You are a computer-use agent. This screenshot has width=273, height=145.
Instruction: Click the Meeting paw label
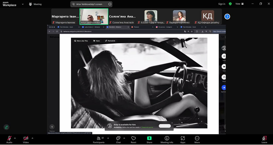point(35,4)
